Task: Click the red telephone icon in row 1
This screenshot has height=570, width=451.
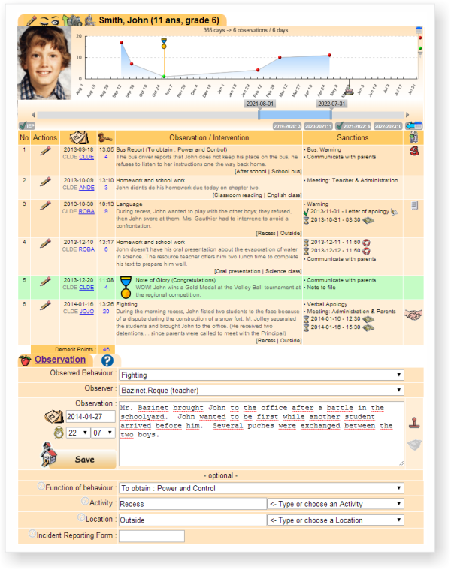Action: pos(414,150)
